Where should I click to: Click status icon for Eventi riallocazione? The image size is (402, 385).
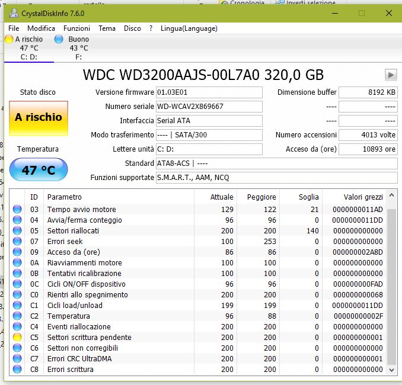click(17, 326)
